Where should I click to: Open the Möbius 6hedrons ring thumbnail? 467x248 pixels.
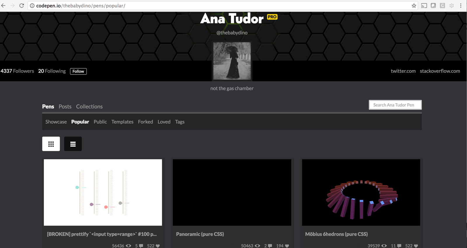click(x=361, y=192)
